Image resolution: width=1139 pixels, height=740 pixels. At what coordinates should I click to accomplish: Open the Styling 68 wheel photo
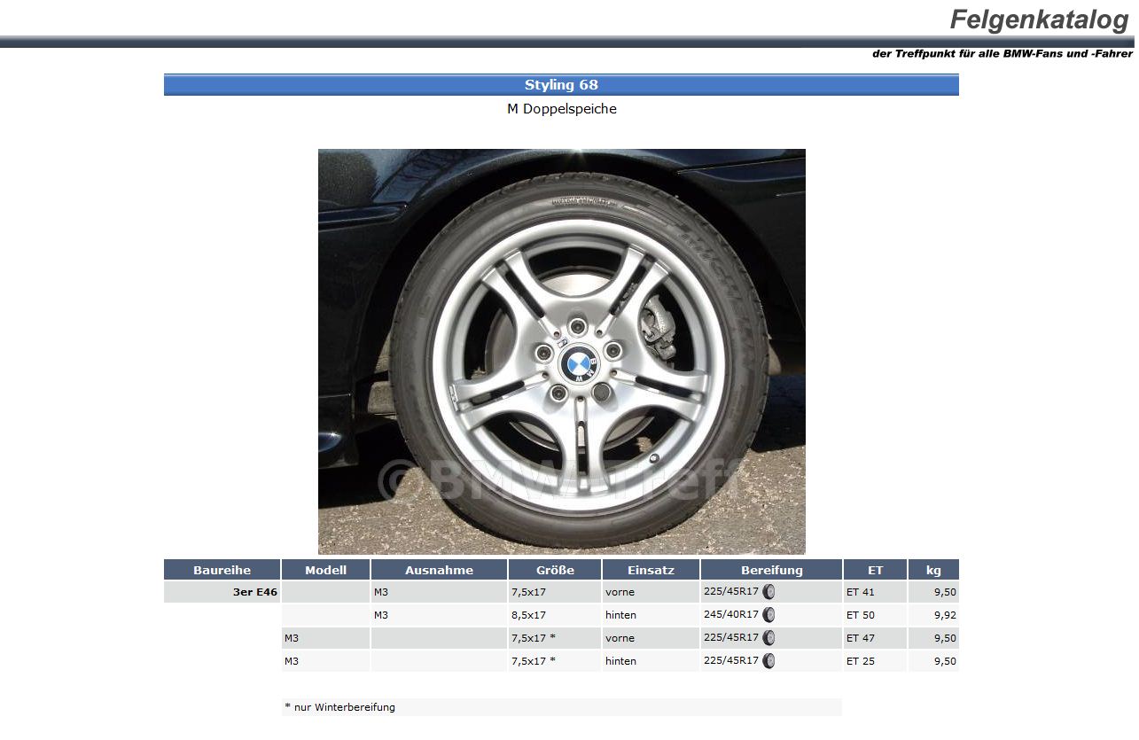[x=562, y=352]
